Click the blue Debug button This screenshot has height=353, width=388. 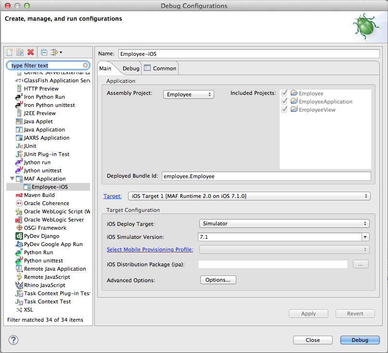360,340
